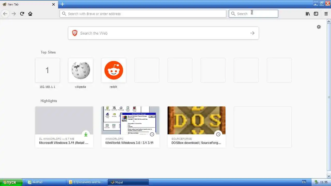Switch to Documents folder window in taskbar
331x186 pixels.
pos(87,182)
